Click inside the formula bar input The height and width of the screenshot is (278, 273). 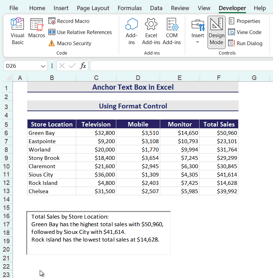coord(181,66)
